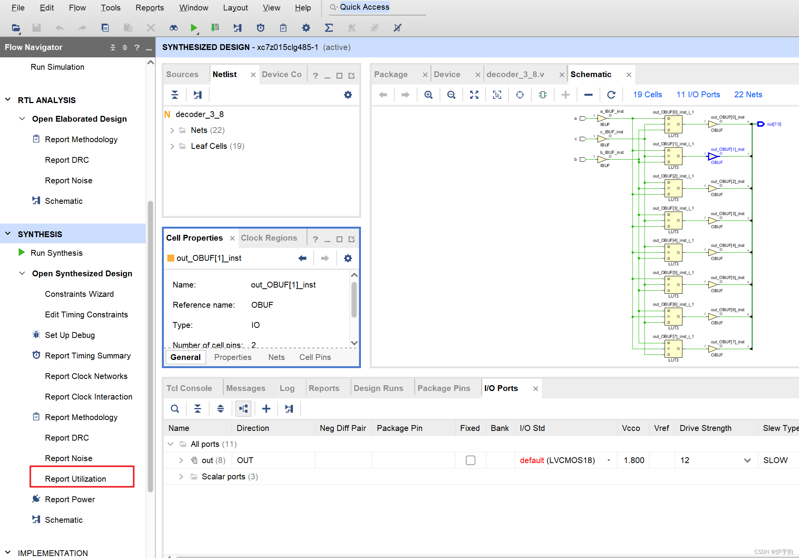This screenshot has height=558, width=799.
Task: Click Zoom Fit in schematic toolbar
Action: [x=474, y=95]
